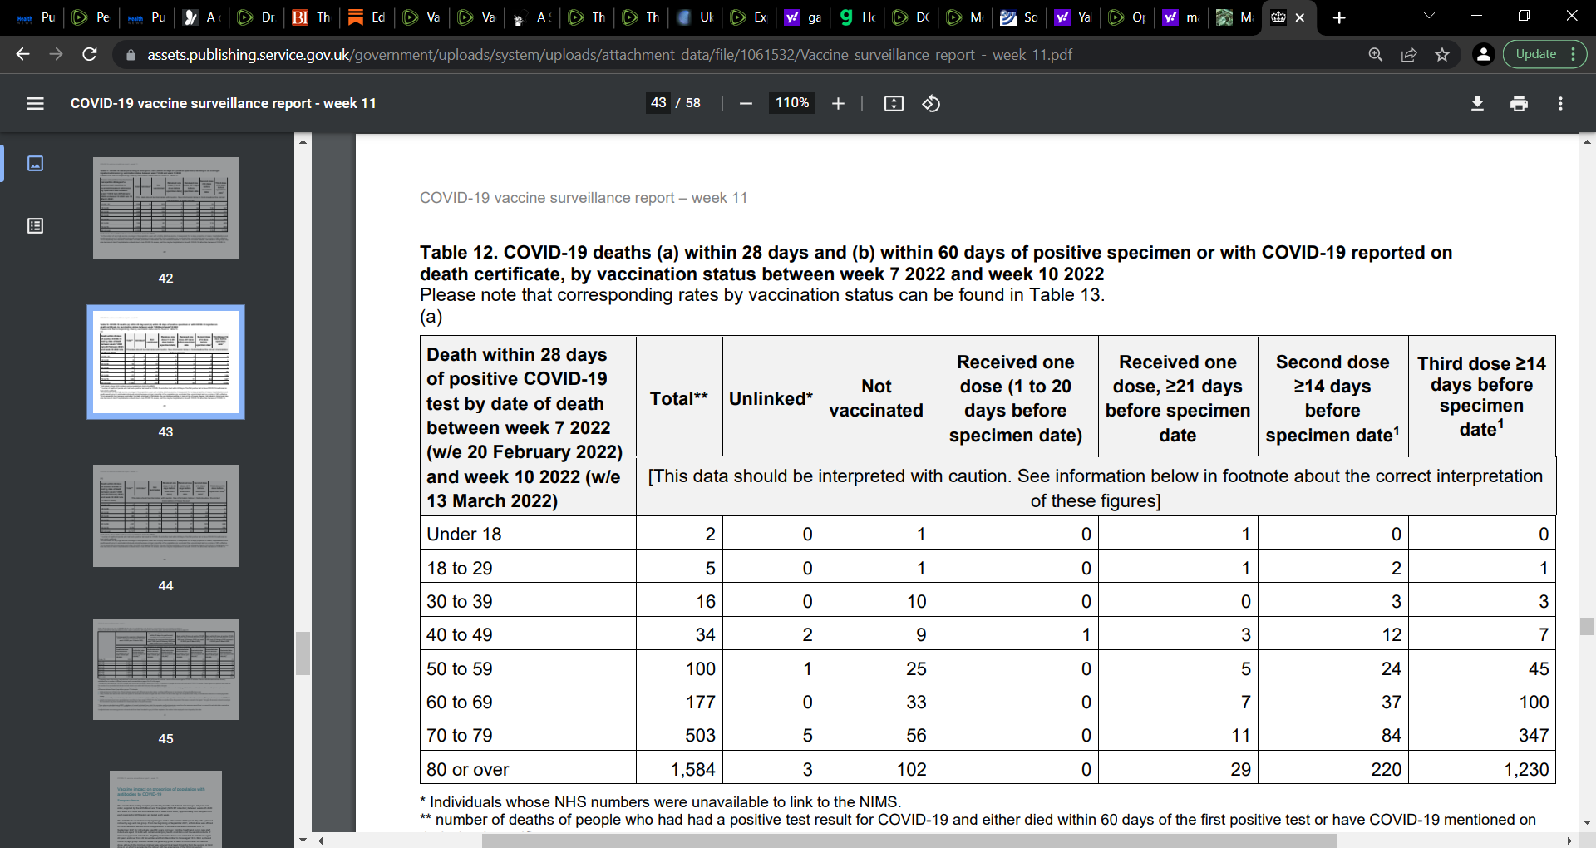Open the tab search chevron
1596x848 pixels.
tap(1429, 16)
